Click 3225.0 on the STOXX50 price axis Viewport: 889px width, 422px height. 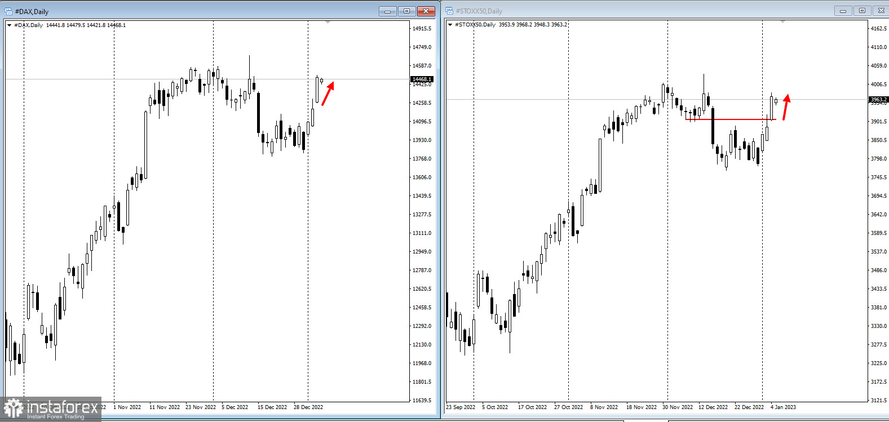878,363
